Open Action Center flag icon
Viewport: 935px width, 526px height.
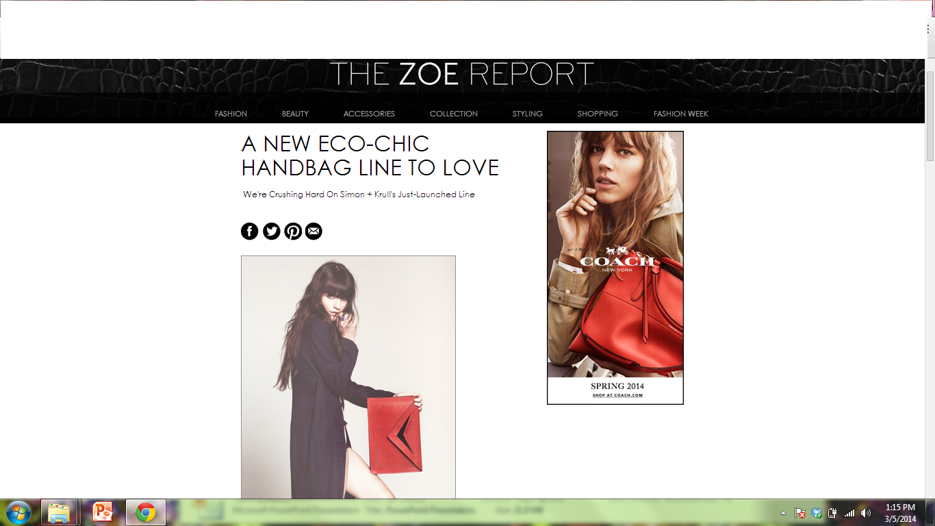tap(800, 513)
